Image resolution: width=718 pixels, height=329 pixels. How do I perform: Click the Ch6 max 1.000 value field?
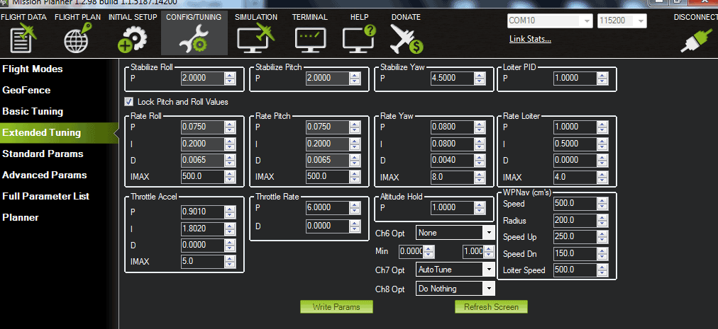[x=473, y=251]
